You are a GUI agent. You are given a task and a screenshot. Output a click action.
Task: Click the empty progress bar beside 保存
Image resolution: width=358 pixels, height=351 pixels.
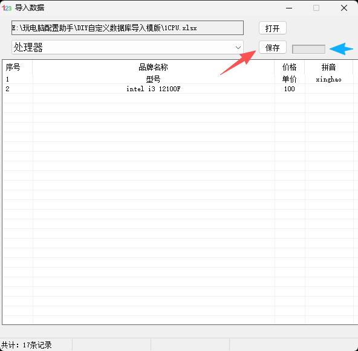(308, 49)
